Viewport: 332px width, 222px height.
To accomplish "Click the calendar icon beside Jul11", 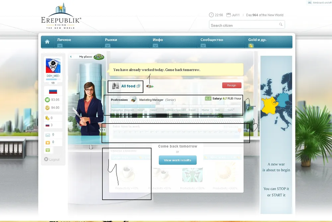I will coord(228,15).
